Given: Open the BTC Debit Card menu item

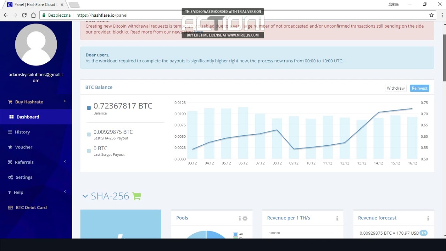Looking at the screenshot, I should (36, 207).
